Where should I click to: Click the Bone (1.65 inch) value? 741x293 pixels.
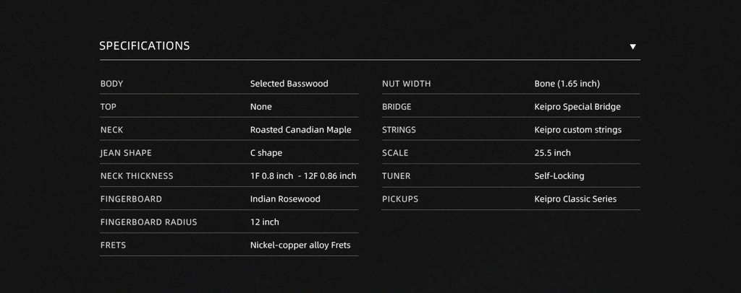567,84
